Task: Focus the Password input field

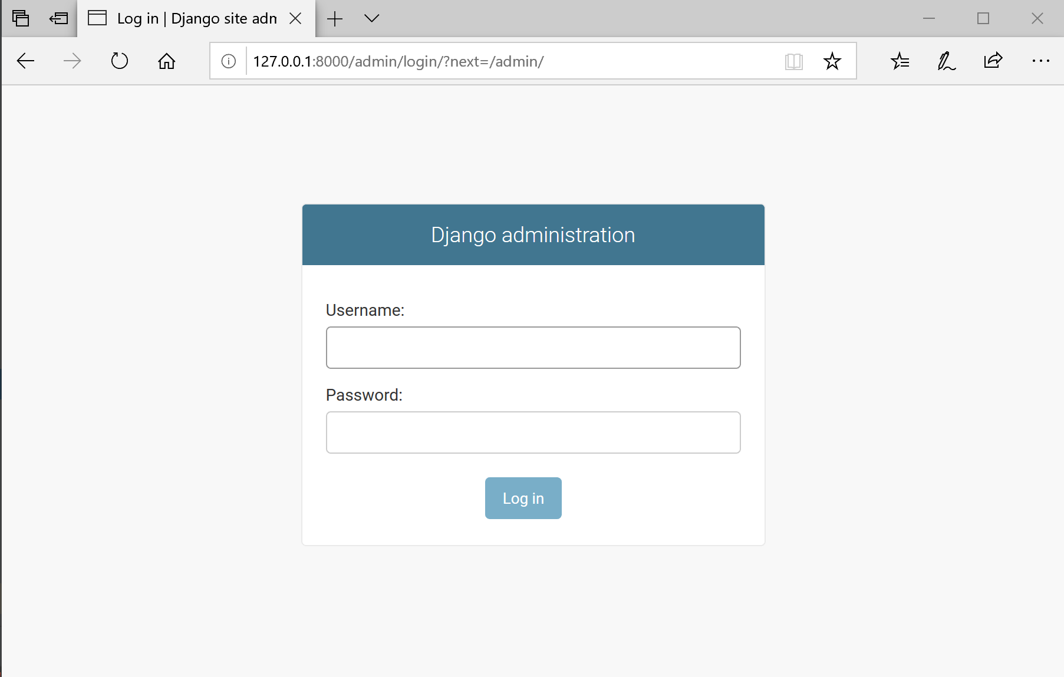Action: 533,432
